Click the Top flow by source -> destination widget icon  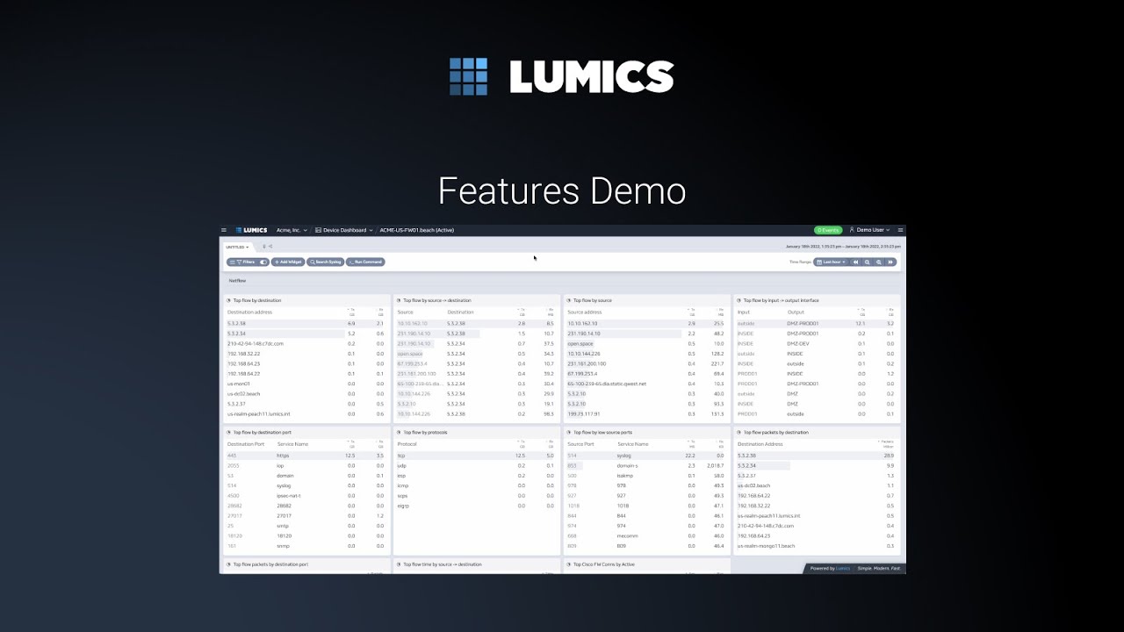(400, 300)
